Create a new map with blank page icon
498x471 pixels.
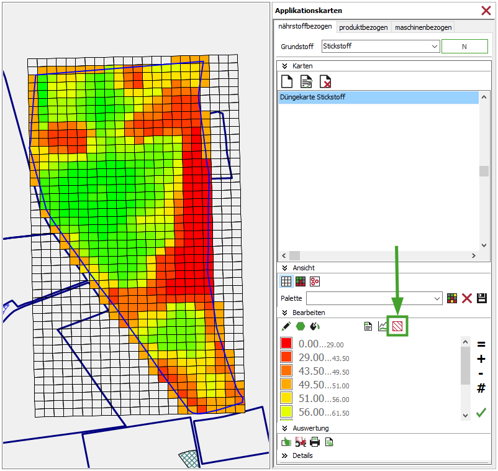(x=287, y=81)
